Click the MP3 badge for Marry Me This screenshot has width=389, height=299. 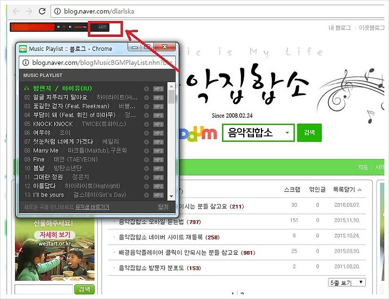pos(158,151)
